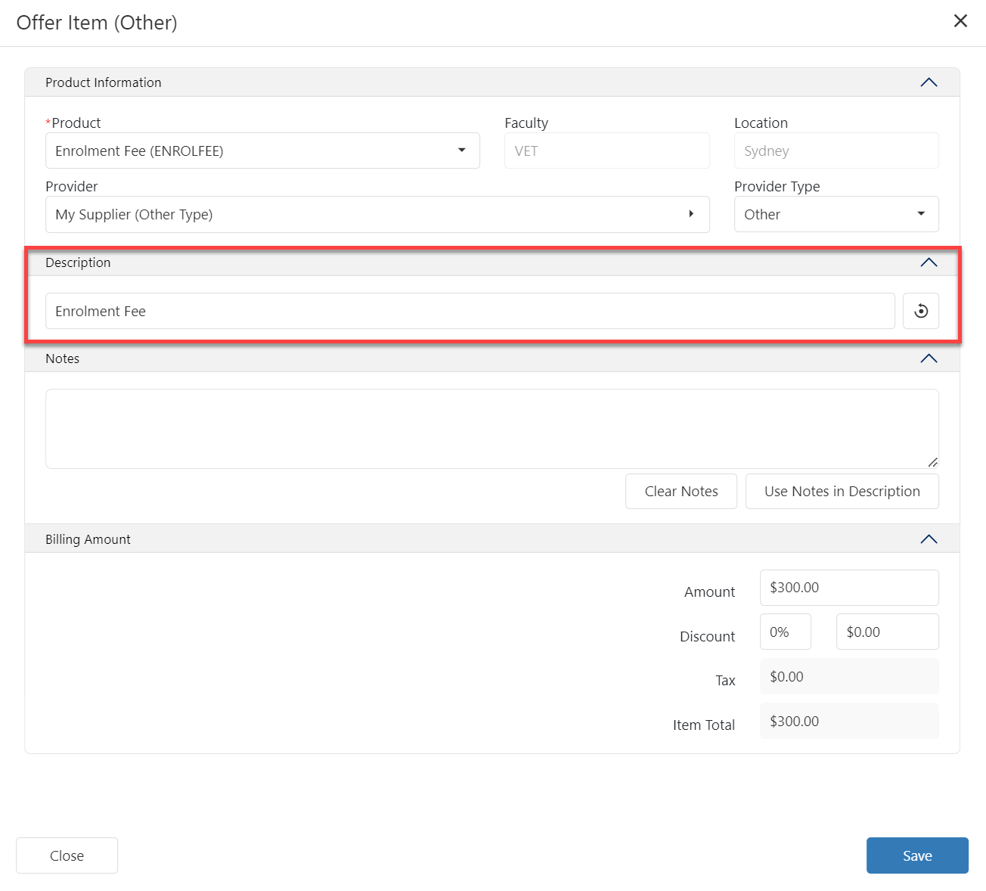986x891 pixels.
Task: Open the Product dropdown
Action: click(x=461, y=151)
